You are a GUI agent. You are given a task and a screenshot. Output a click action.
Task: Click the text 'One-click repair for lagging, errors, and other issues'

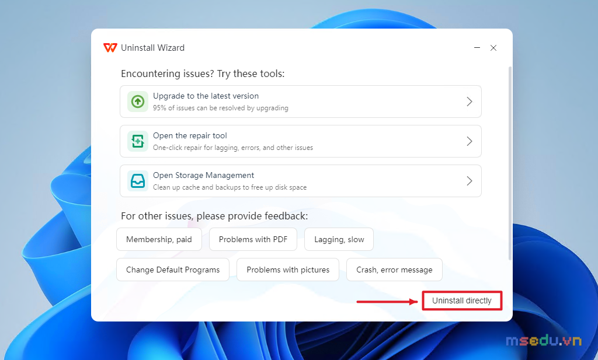coord(233,148)
